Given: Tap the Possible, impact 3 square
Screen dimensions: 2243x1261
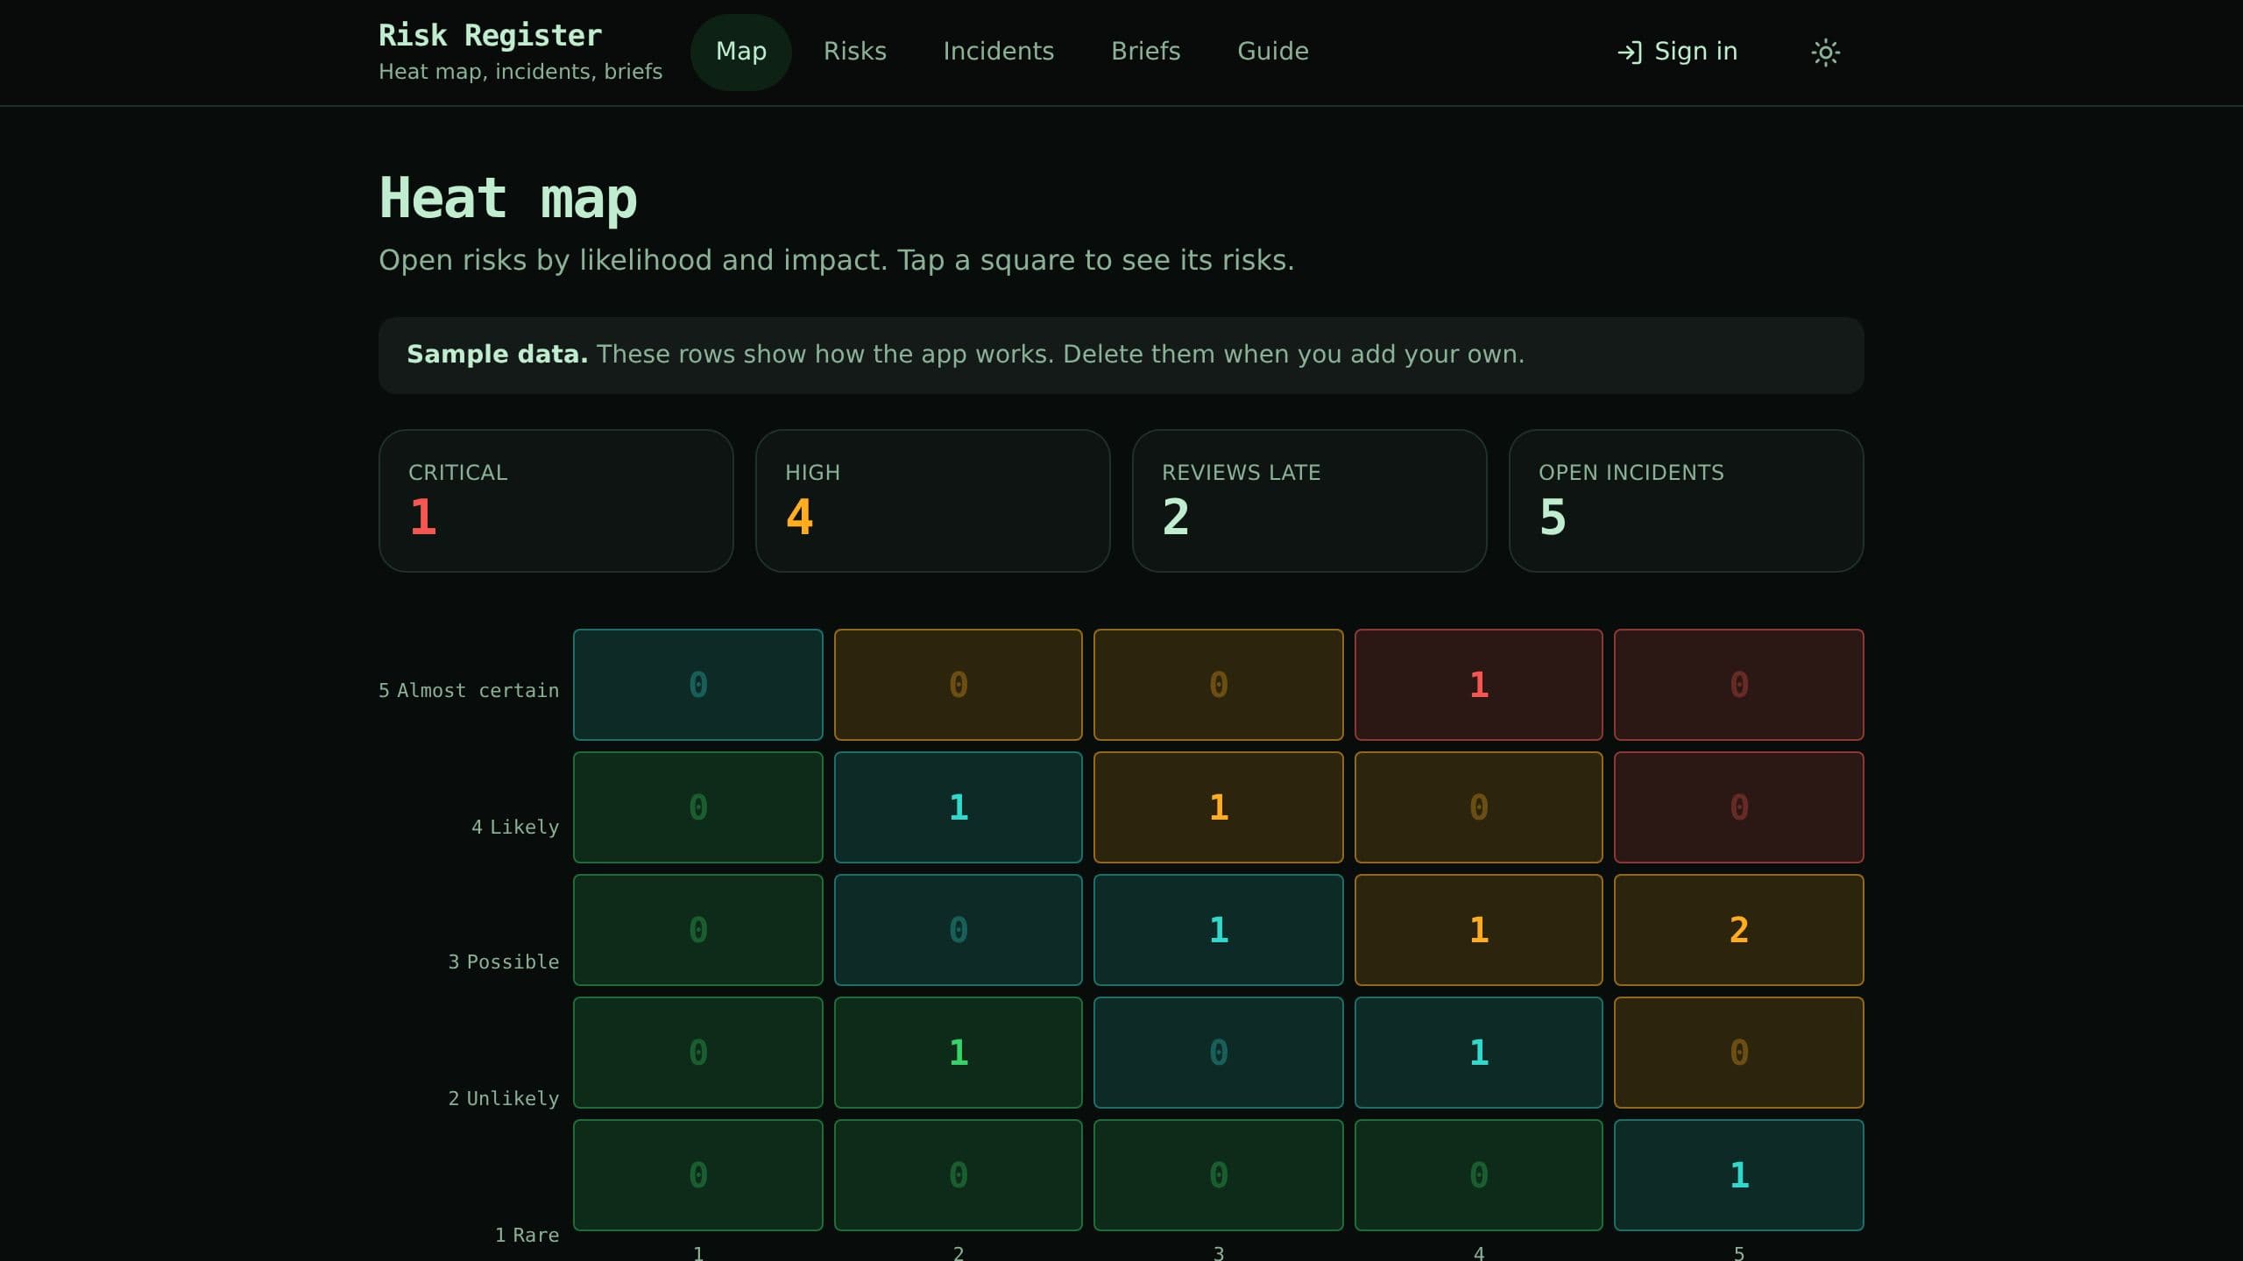Looking at the screenshot, I should 1218,930.
